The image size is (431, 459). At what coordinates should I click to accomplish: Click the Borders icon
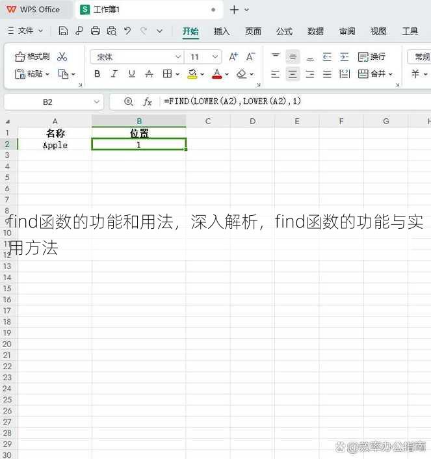(167, 73)
